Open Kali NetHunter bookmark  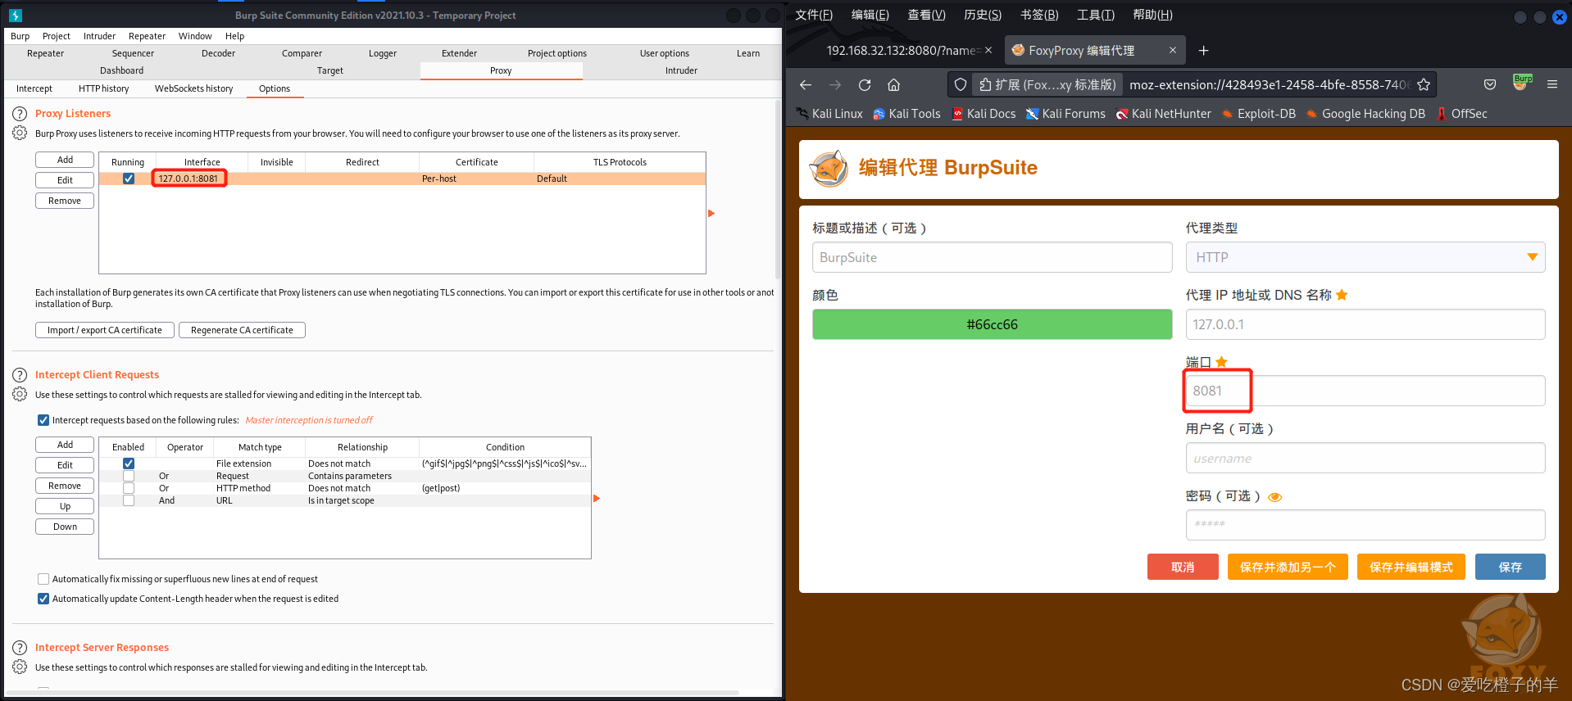(1163, 114)
